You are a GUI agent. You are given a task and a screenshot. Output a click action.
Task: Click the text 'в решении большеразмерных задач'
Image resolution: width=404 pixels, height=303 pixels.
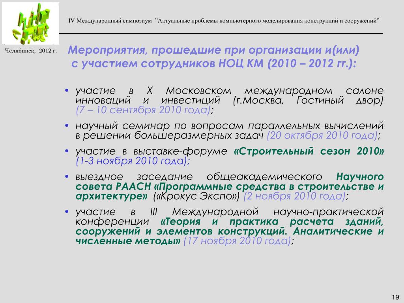click(170, 136)
